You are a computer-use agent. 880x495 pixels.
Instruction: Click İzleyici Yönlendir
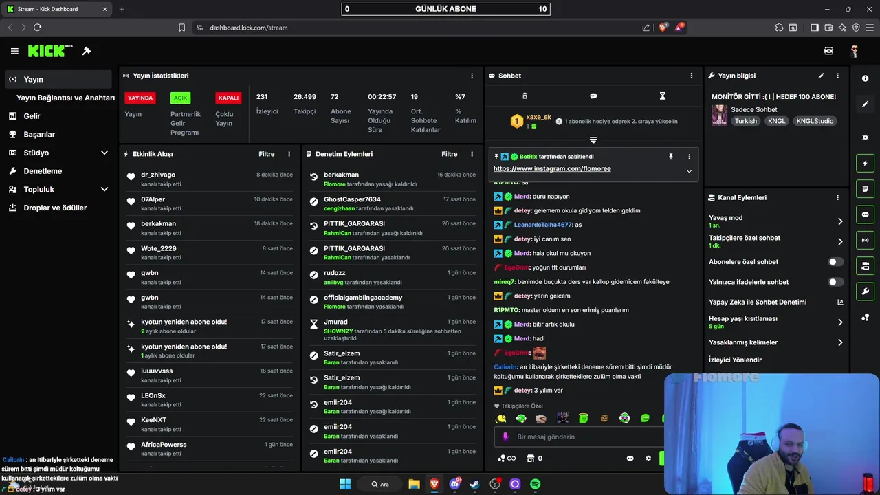pos(735,360)
